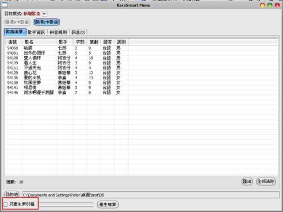Switch to the 拼音規則 tab

58,32
